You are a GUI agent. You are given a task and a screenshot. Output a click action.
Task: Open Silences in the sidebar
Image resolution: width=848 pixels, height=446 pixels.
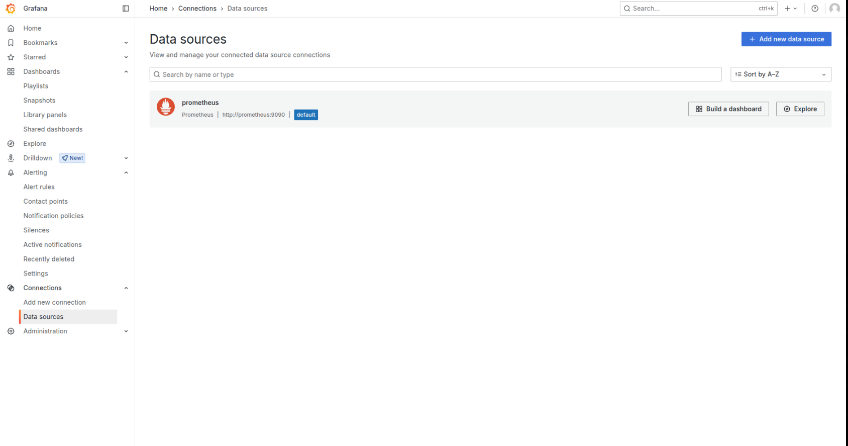pyautogui.click(x=36, y=230)
